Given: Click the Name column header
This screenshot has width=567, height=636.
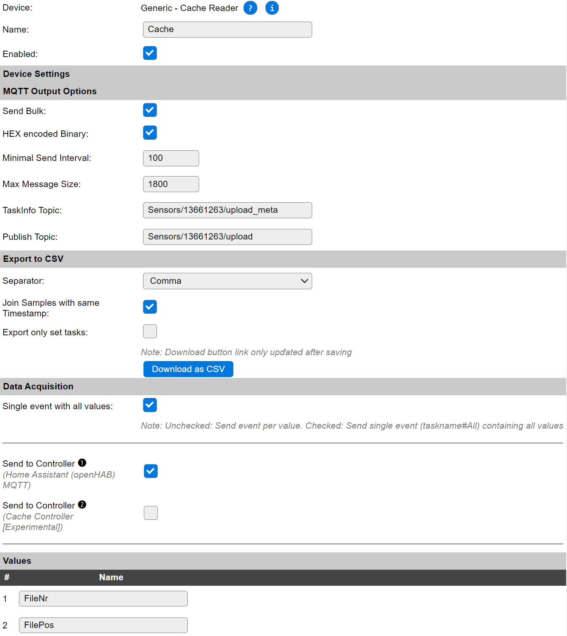Looking at the screenshot, I should (111, 577).
